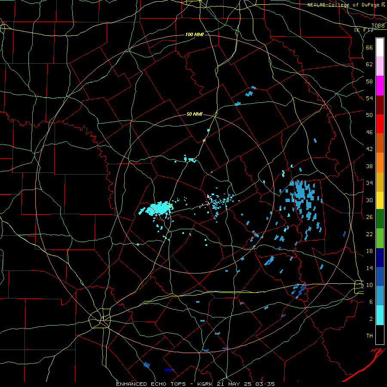This screenshot has width=387, height=387.
Task: Select the '26' scale value
Action: pos(369,217)
